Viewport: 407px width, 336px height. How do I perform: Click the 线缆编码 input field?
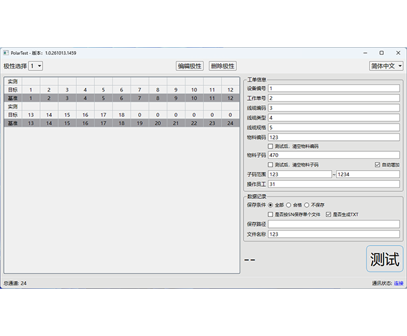click(x=334, y=108)
